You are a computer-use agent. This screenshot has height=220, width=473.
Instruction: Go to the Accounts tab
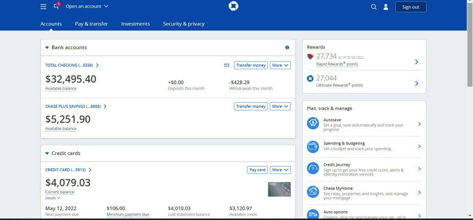(x=51, y=24)
